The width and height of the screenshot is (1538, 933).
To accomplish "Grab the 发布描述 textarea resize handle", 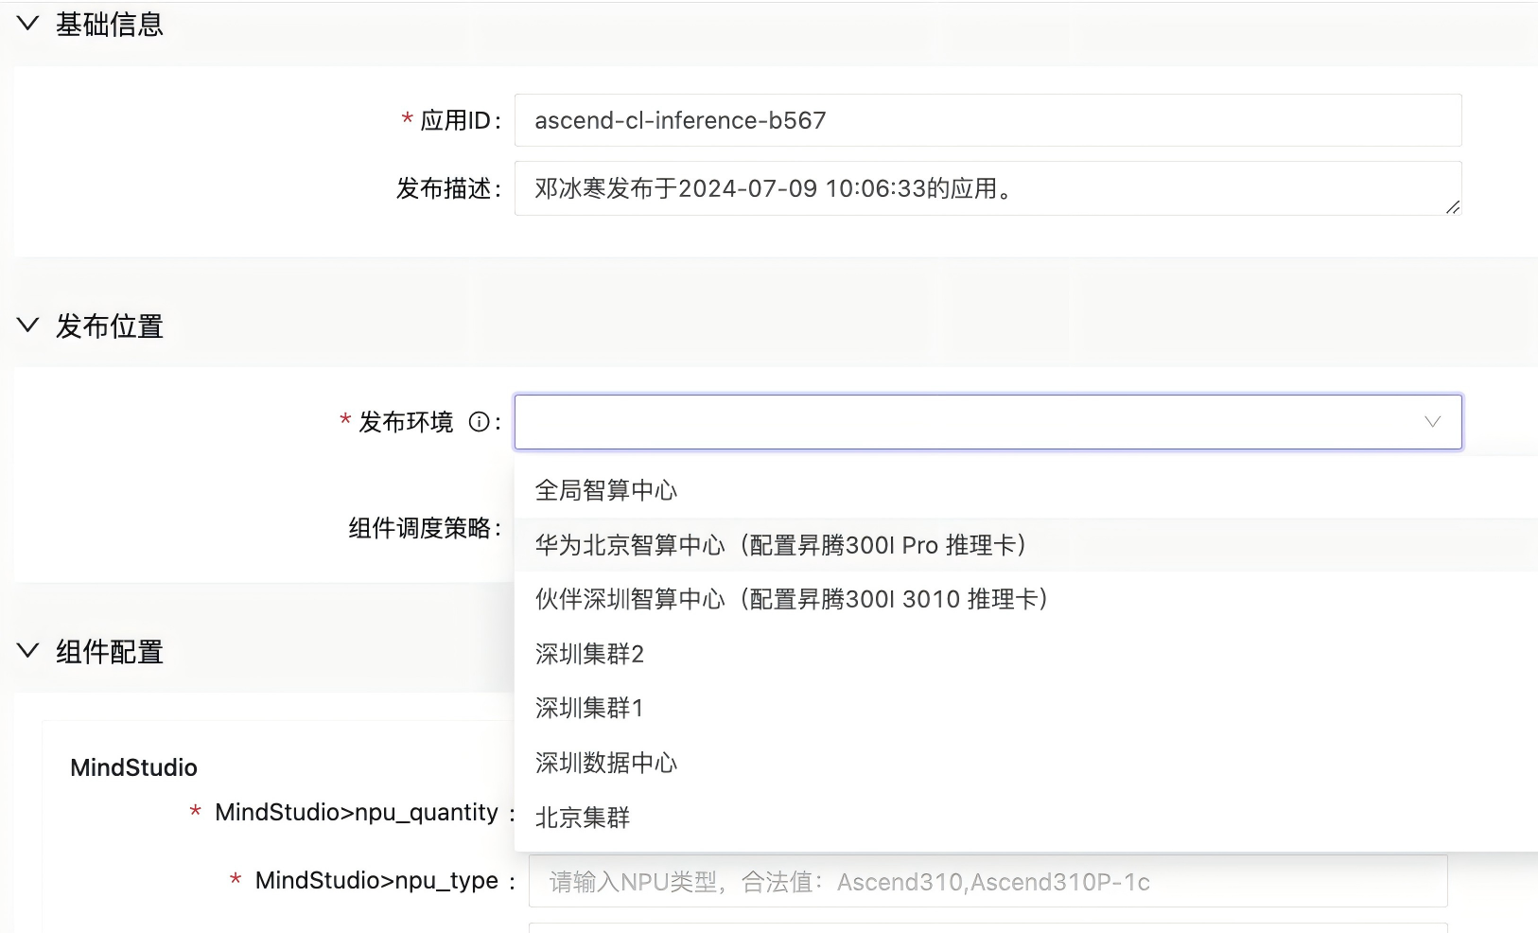I will pyautogui.click(x=1452, y=207).
